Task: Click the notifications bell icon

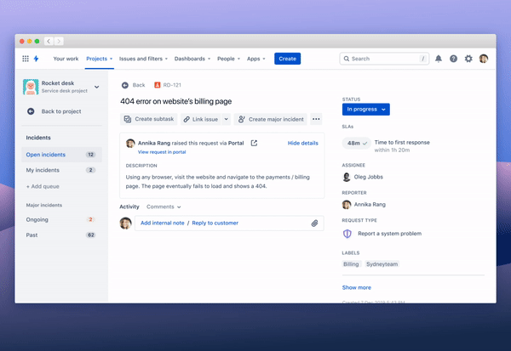Action: tap(439, 59)
